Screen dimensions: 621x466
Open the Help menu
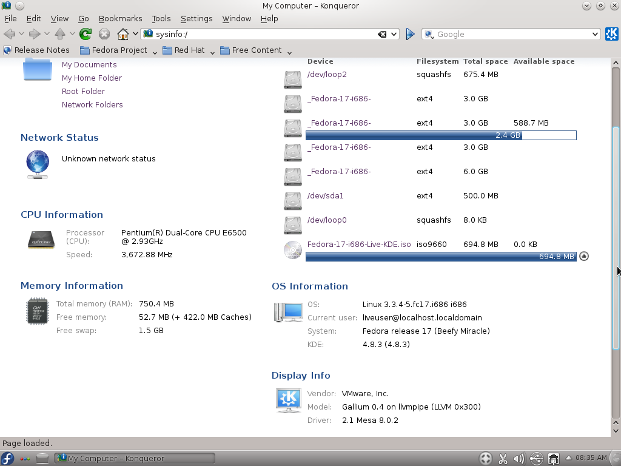[269, 19]
